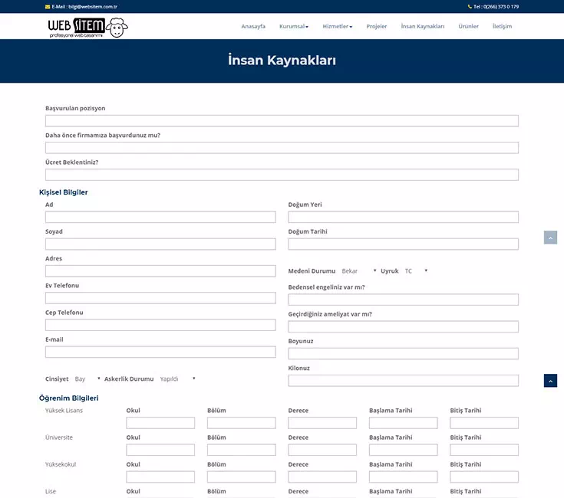564x498 pixels.
Task: Click the Yüksek Lisans Bitiş Tarihi field
Action: (x=484, y=423)
